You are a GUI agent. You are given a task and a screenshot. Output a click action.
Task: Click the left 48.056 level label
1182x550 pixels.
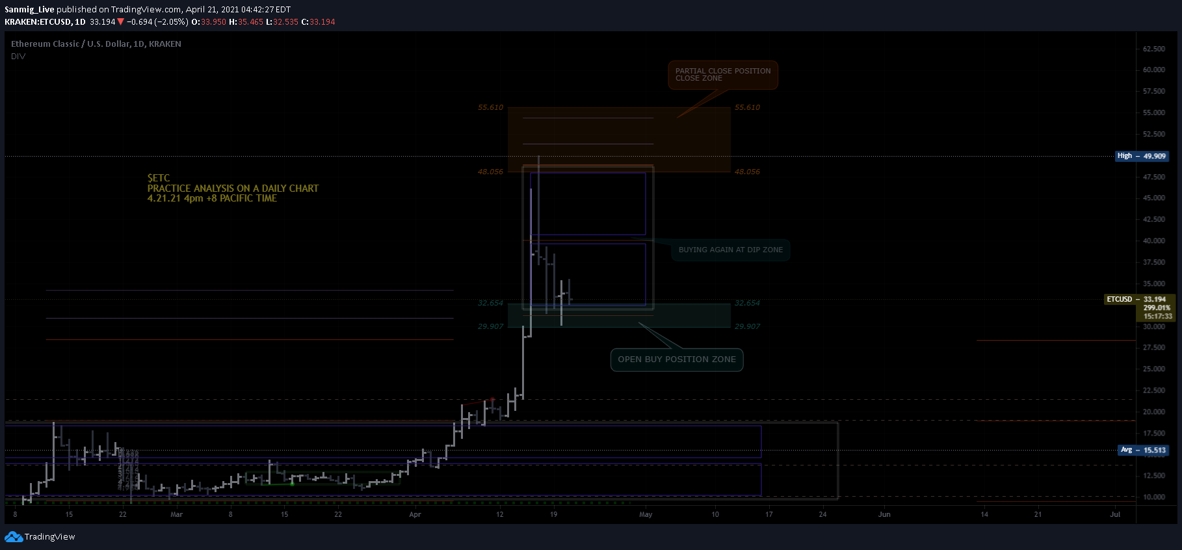click(490, 172)
